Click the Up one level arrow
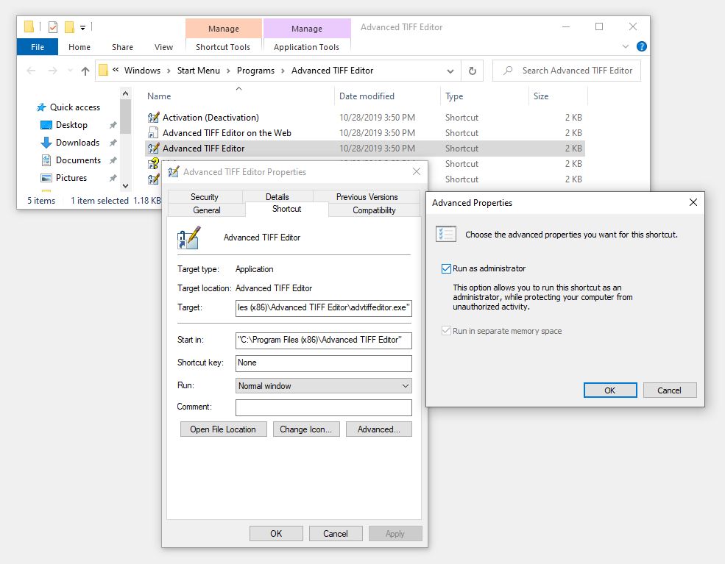The height and width of the screenshot is (564, 725). click(85, 71)
